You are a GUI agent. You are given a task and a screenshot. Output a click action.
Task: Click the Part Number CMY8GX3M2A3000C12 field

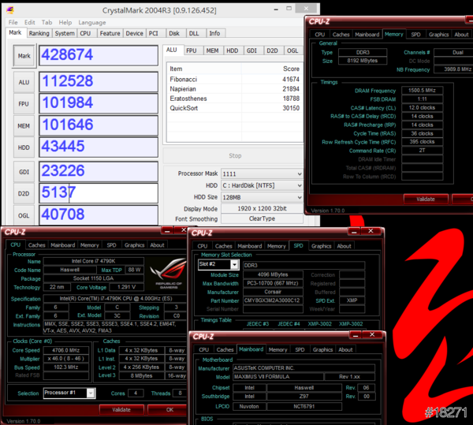pos(273,300)
